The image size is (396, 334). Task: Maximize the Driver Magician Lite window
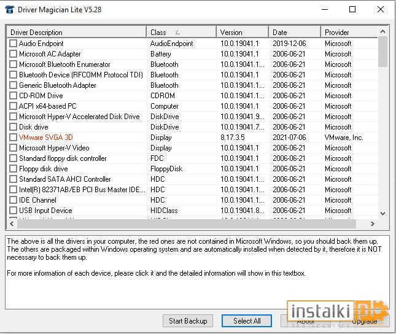tap(352, 10)
